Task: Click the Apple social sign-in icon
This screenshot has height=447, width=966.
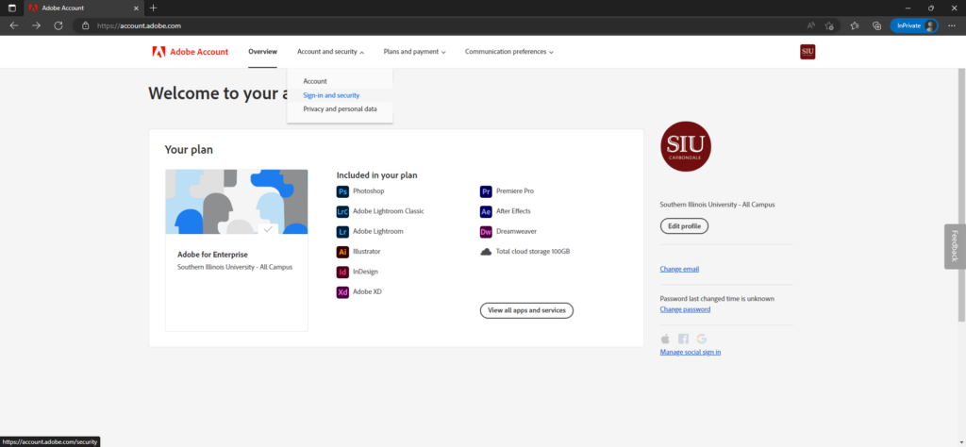Action: [665, 339]
